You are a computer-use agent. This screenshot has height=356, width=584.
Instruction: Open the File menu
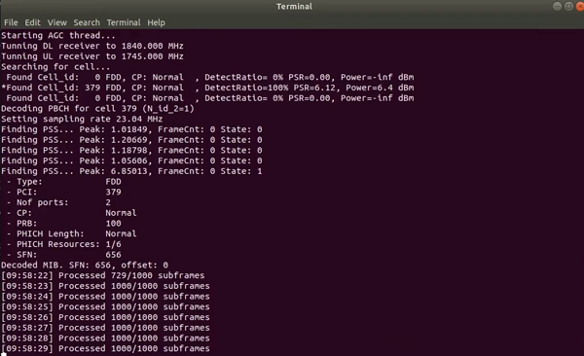tap(11, 22)
